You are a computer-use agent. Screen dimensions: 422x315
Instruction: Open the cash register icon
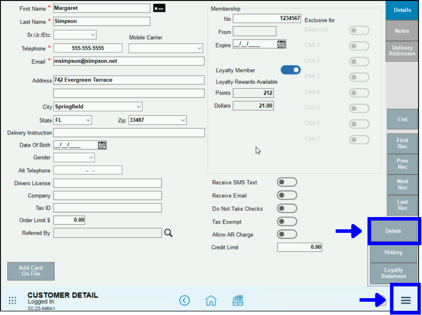tap(238, 300)
